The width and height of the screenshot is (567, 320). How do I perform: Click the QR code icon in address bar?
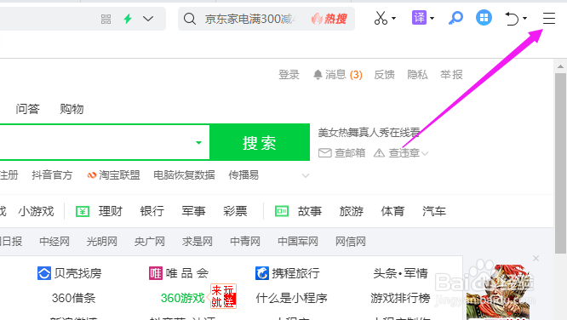point(106,20)
